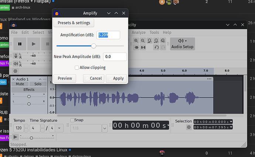
Task: Click Play-at-speed triangle button
Action: point(15,137)
